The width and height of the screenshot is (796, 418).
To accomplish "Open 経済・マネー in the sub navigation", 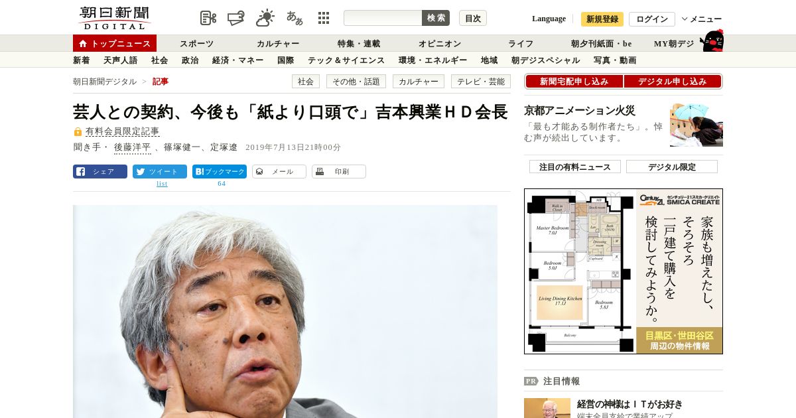I will pos(239,60).
